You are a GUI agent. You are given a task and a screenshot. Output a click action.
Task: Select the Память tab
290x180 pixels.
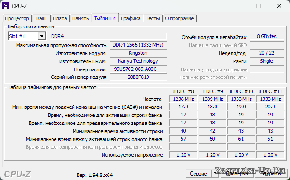81,18
